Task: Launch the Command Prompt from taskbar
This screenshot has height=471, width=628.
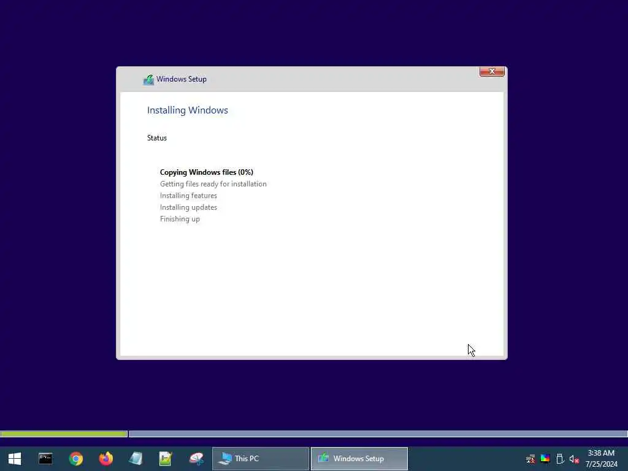Action: coord(45,459)
